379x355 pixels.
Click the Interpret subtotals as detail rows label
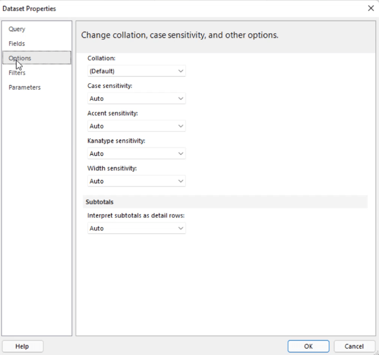(136, 216)
